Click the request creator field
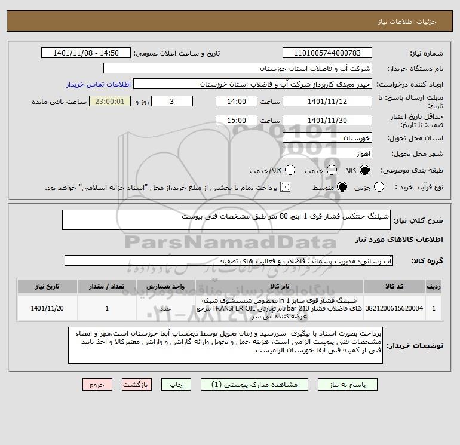This screenshot has height=445, width=460. tap(253, 84)
